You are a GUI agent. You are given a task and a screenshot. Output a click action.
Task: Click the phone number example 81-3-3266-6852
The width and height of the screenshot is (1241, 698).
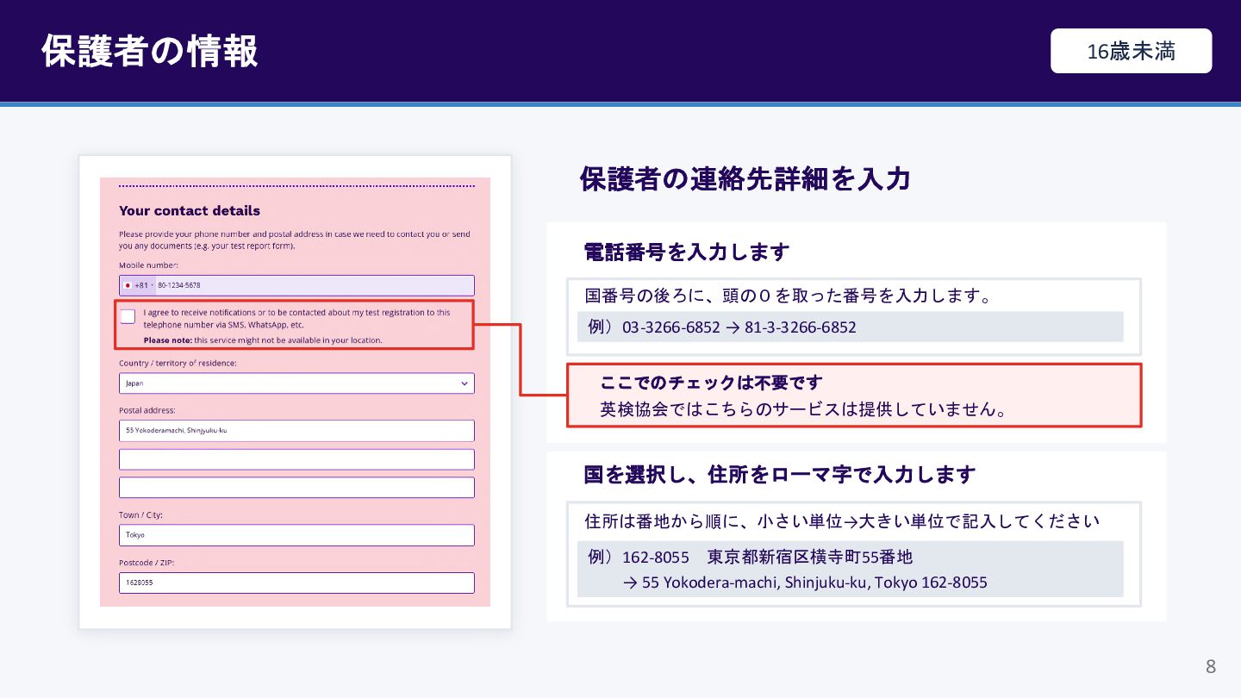point(801,327)
